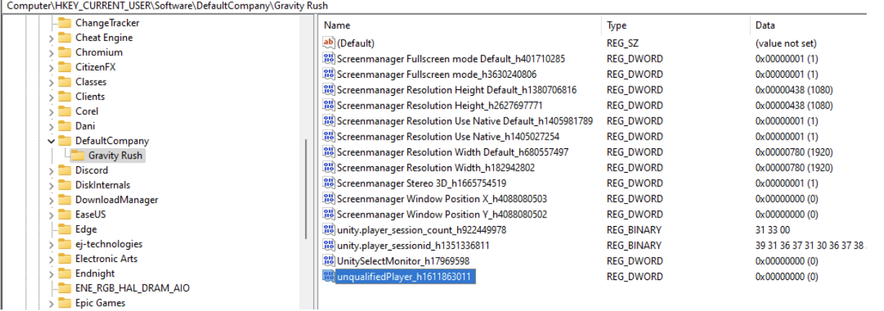Click the REG_SZ type cell
The width and height of the screenshot is (884, 311).
coord(621,43)
